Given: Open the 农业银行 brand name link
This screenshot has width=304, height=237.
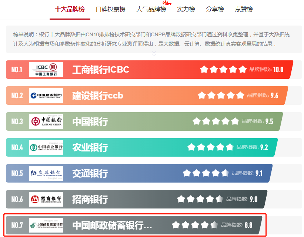Looking at the screenshot, I should click(x=90, y=148).
